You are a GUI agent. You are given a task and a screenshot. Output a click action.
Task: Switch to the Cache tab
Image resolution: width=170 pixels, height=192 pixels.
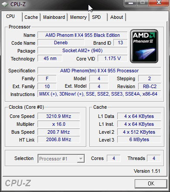tap(31, 17)
